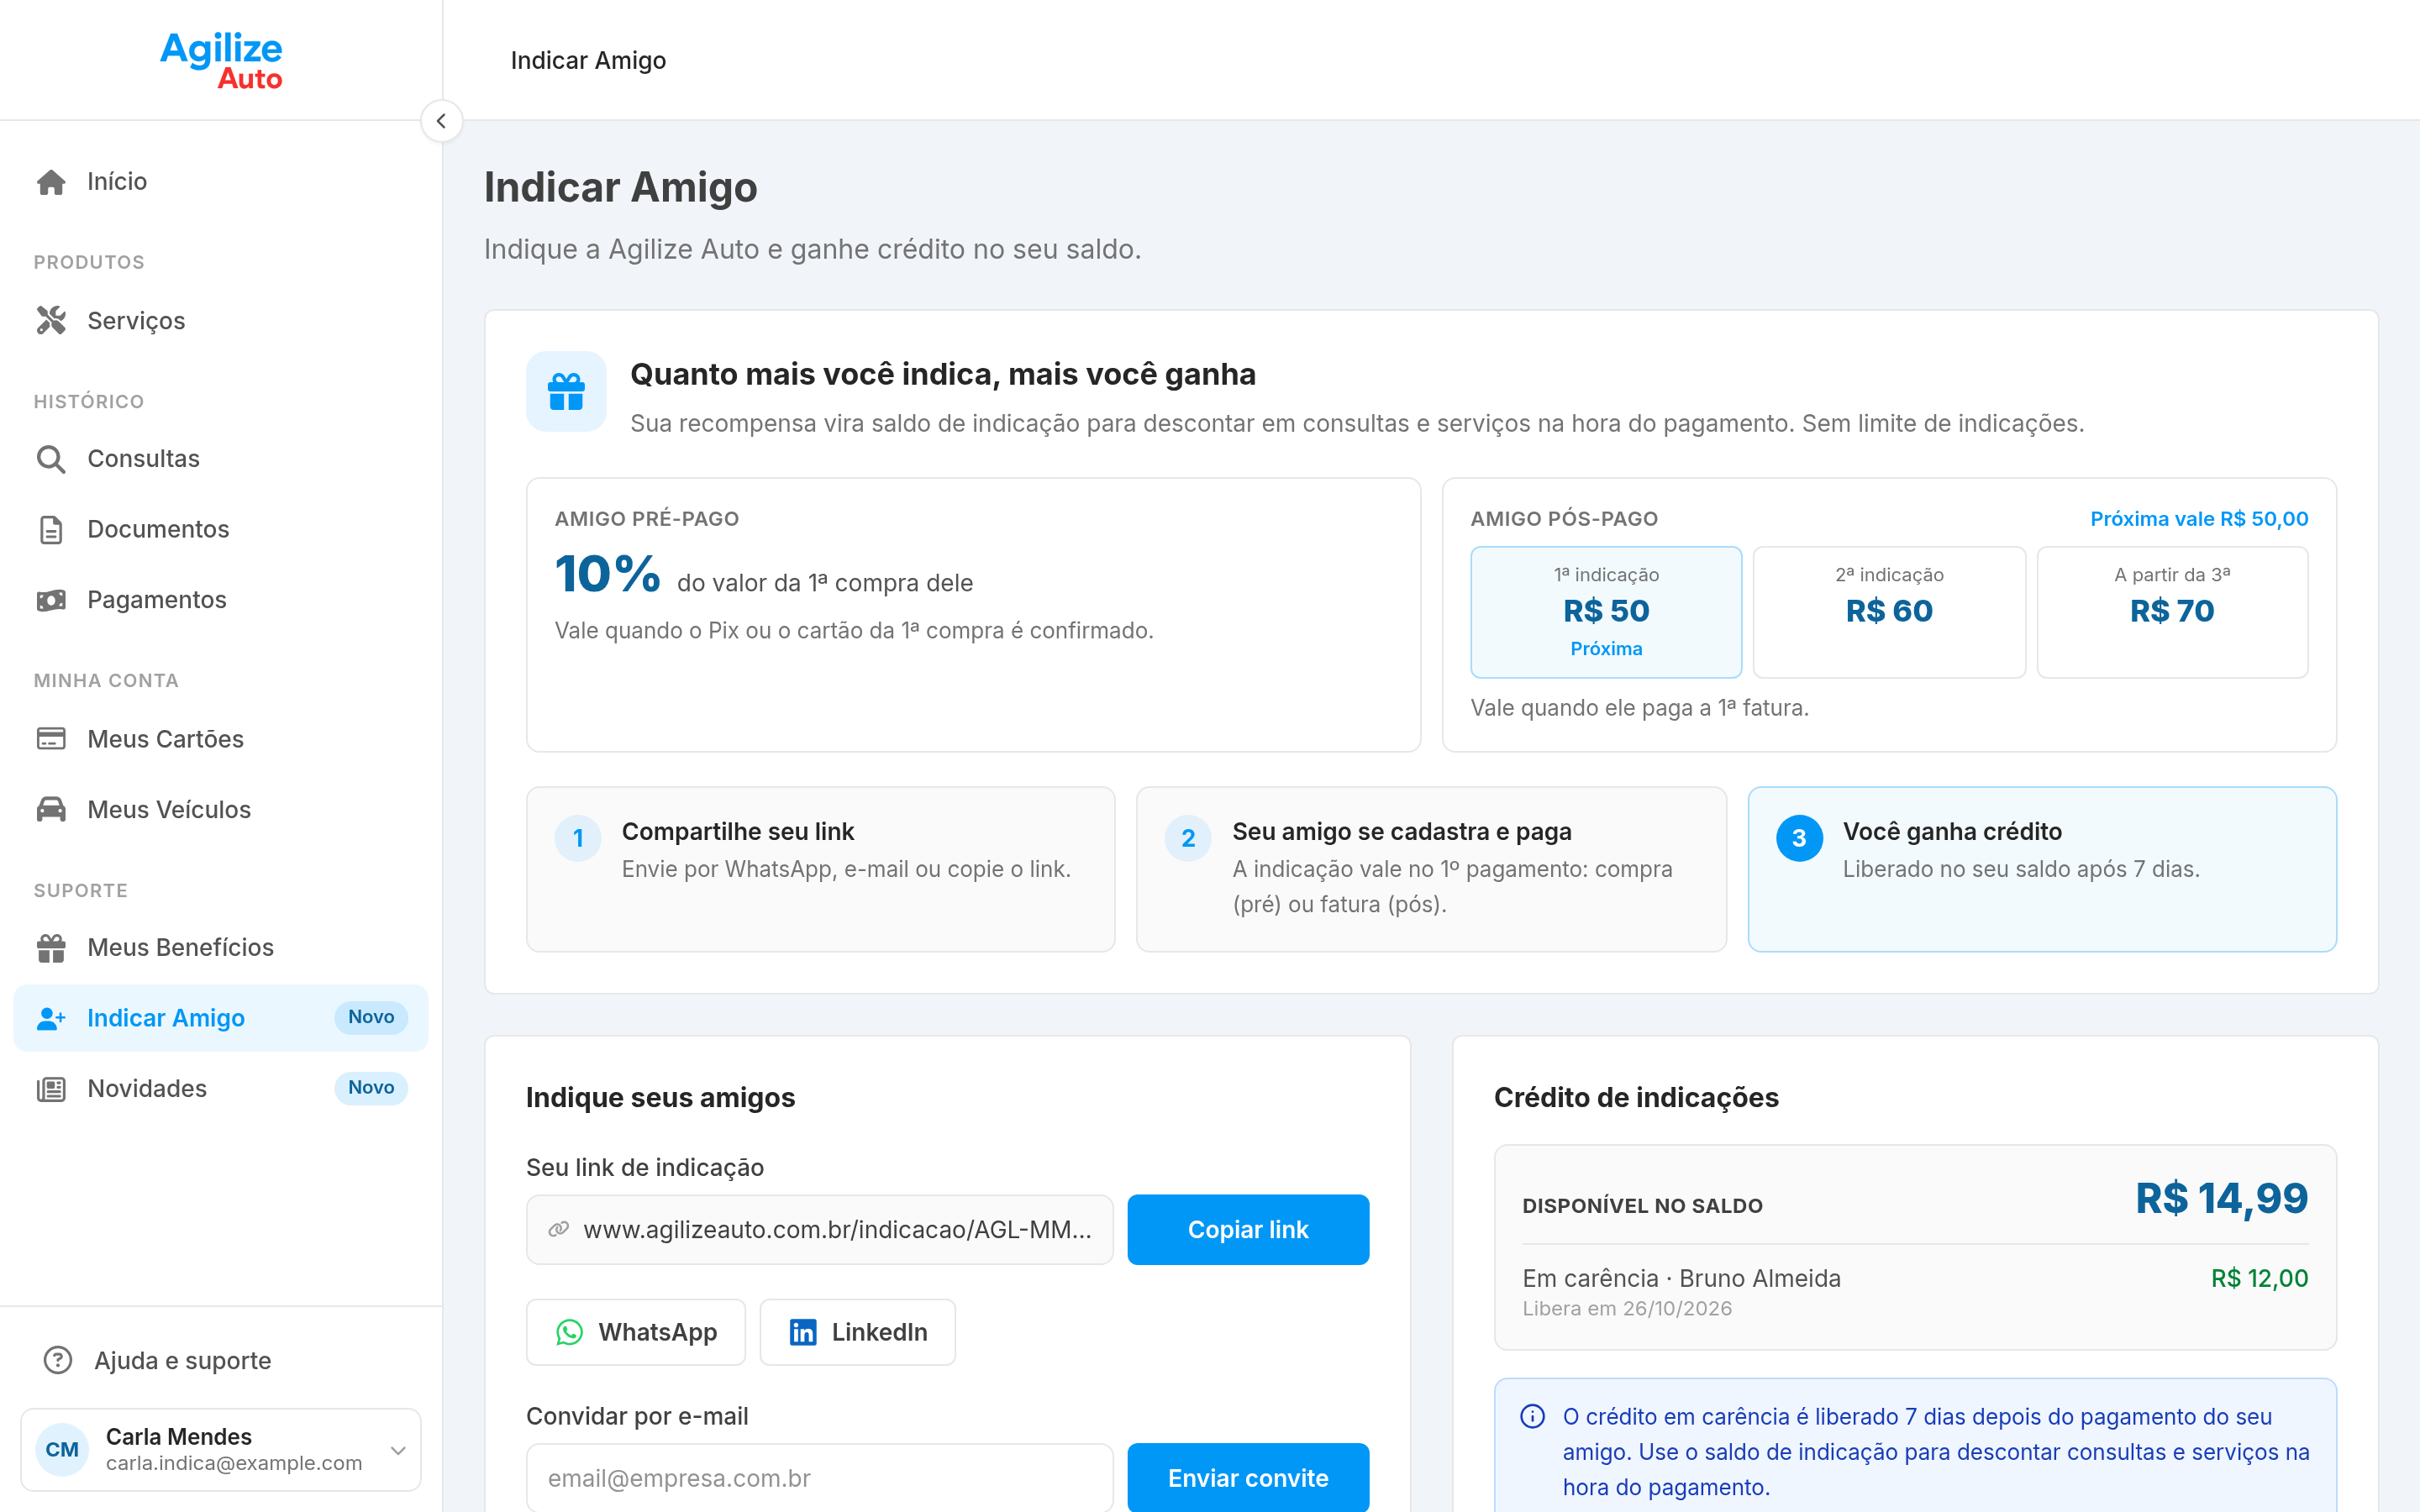2420x1512 pixels.
Task: Select the Novidades menu item
Action: (x=221, y=1089)
